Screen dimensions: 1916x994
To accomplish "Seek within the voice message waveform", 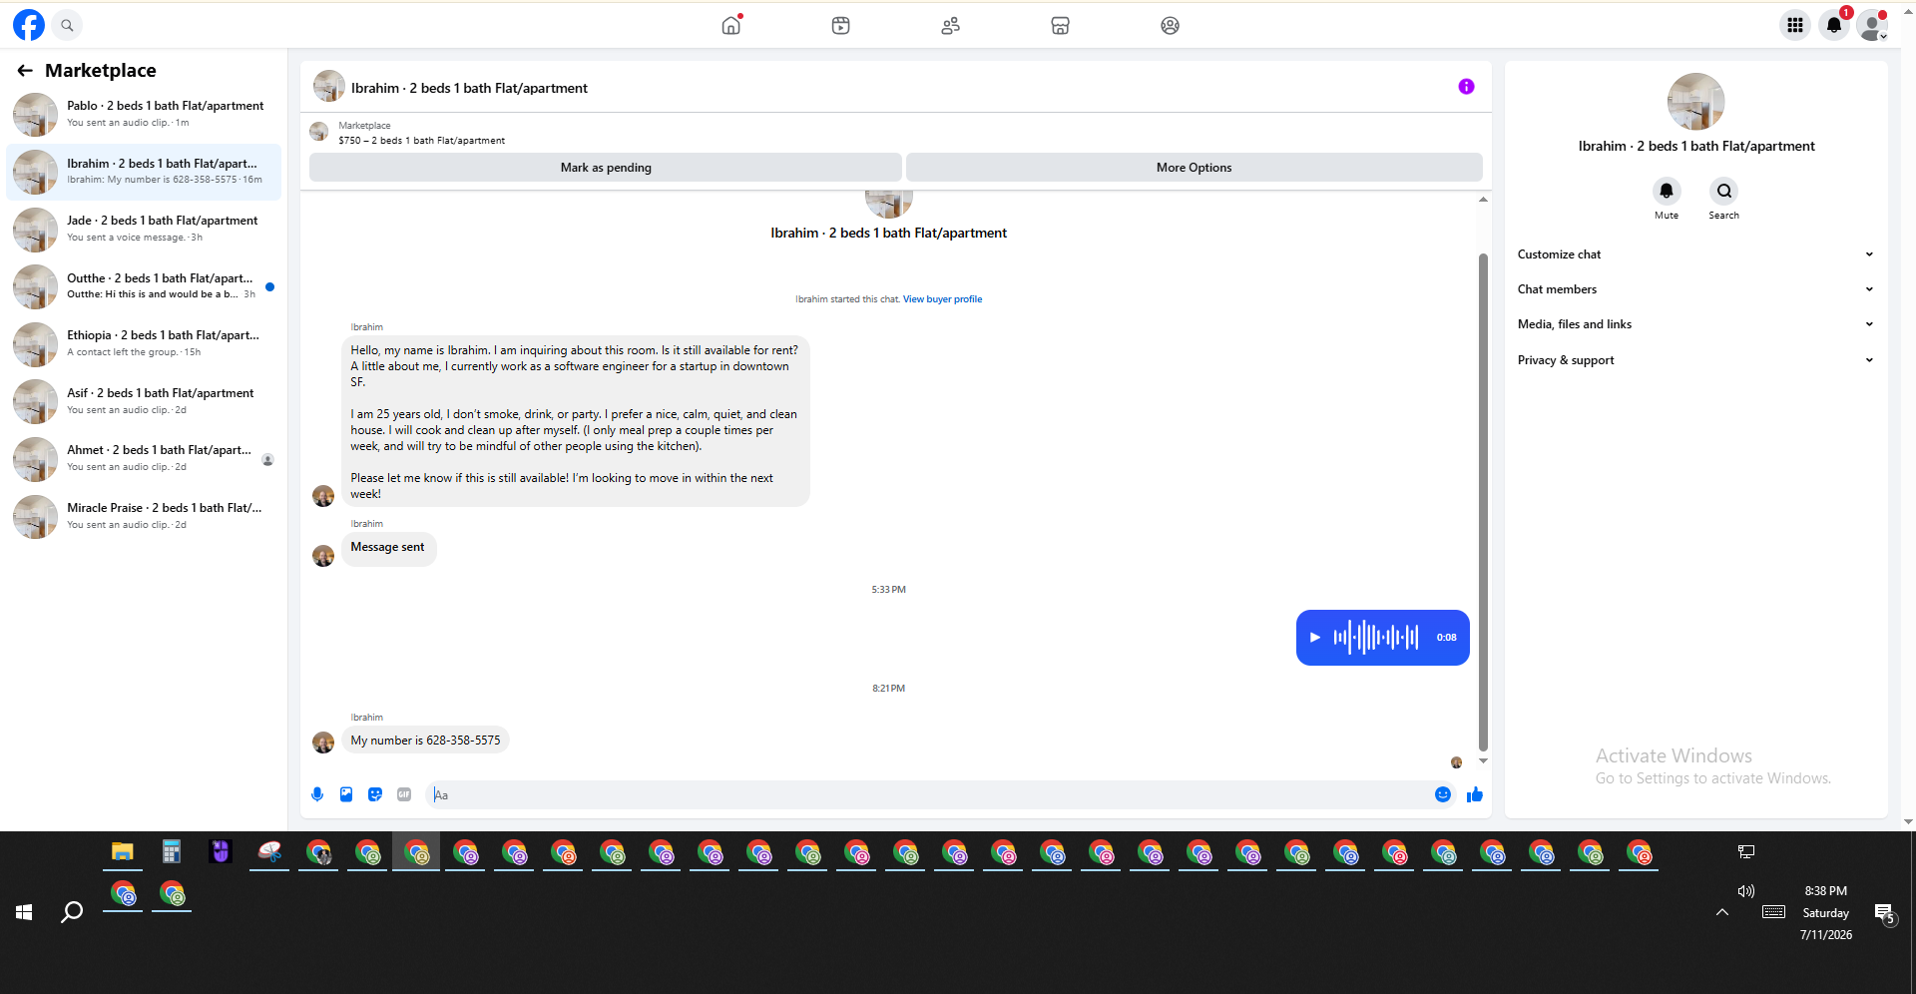I will point(1376,637).
